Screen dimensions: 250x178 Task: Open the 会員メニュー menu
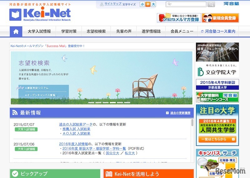182,32
